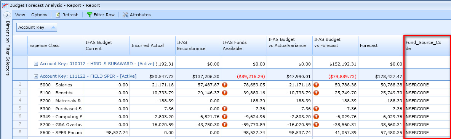This screenshot has width=451, height=139.
Task: Open the View menu
Action: pos(20,15)
